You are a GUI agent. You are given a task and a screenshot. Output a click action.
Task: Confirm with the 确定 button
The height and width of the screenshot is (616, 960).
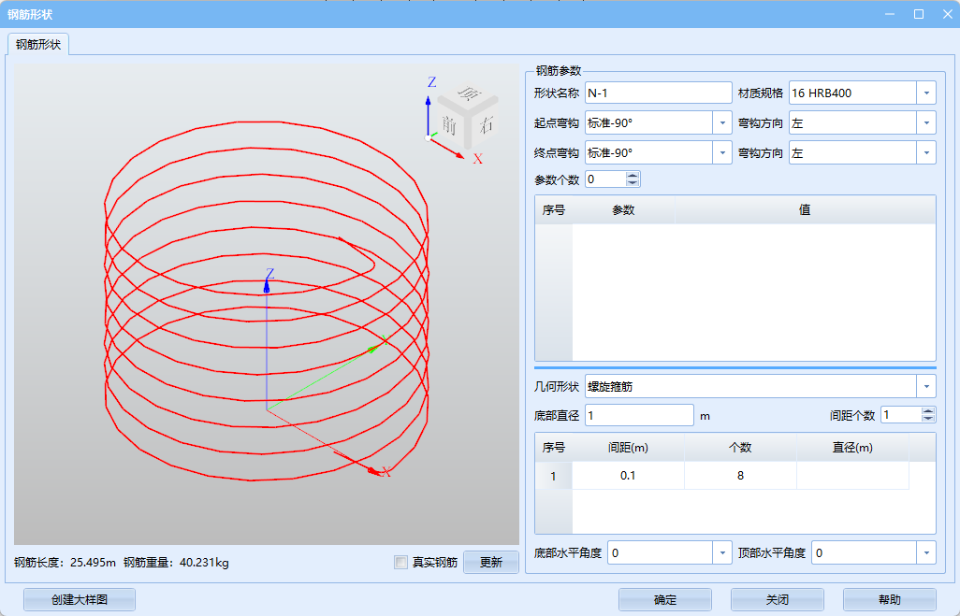click(x=665, y=600)
